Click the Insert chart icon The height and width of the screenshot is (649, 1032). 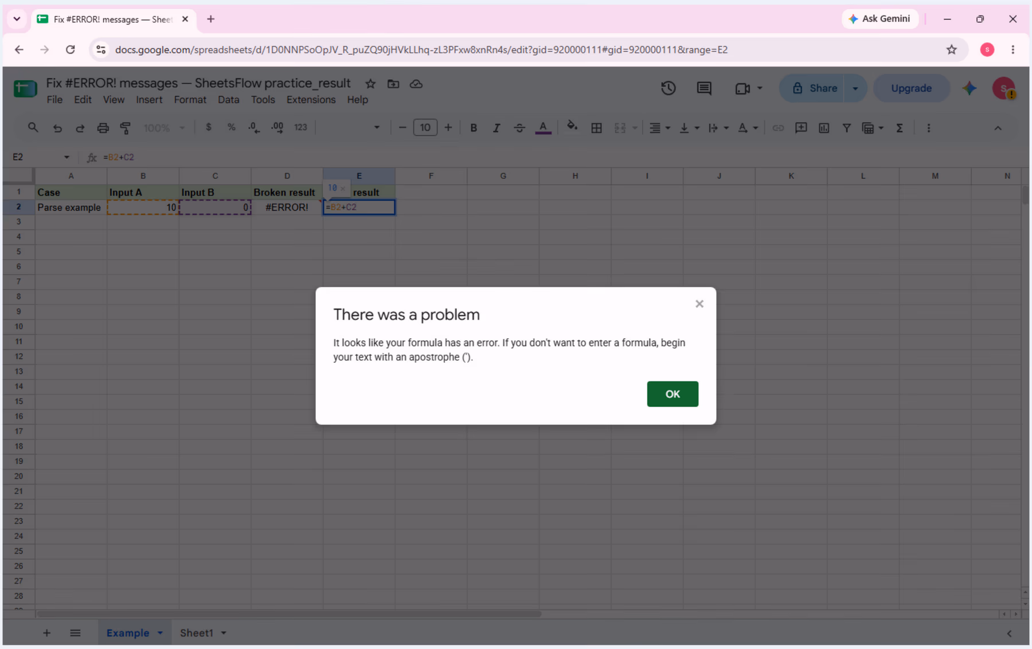click(824, 128)
